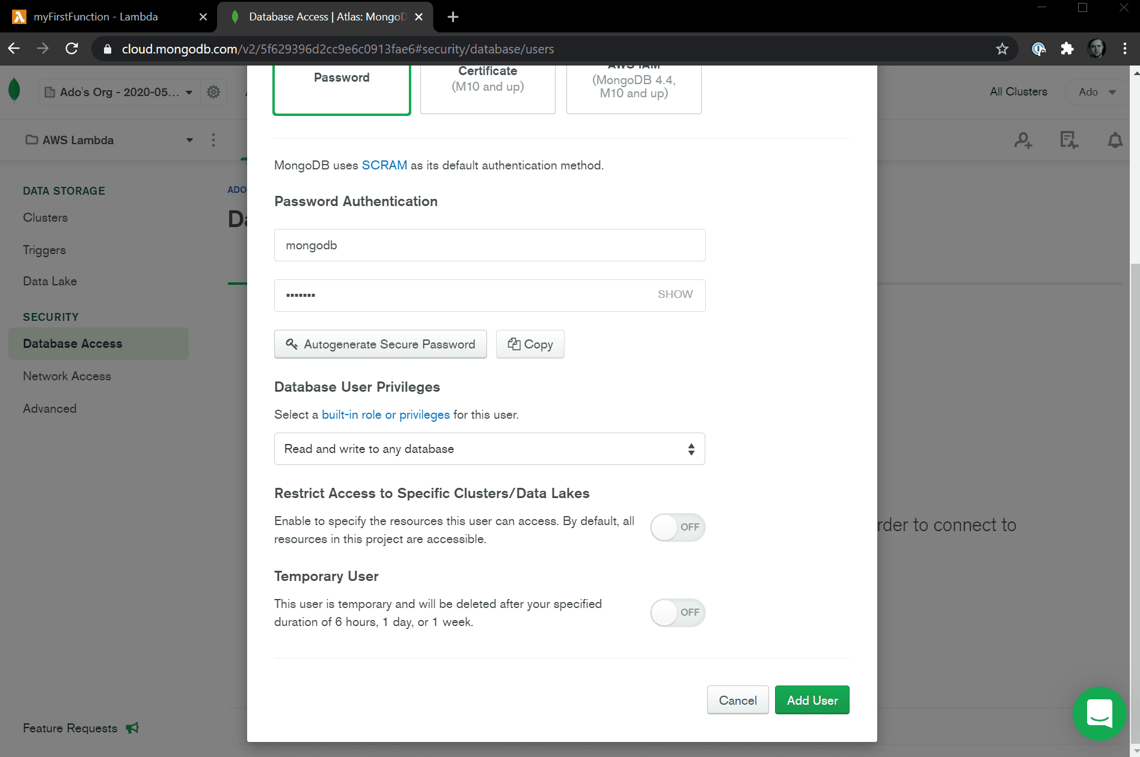The width and height of the screenshot is (1140, 757).
Task: Enable Restrict Access to Specific Clusters toggle
Action: 678,527
